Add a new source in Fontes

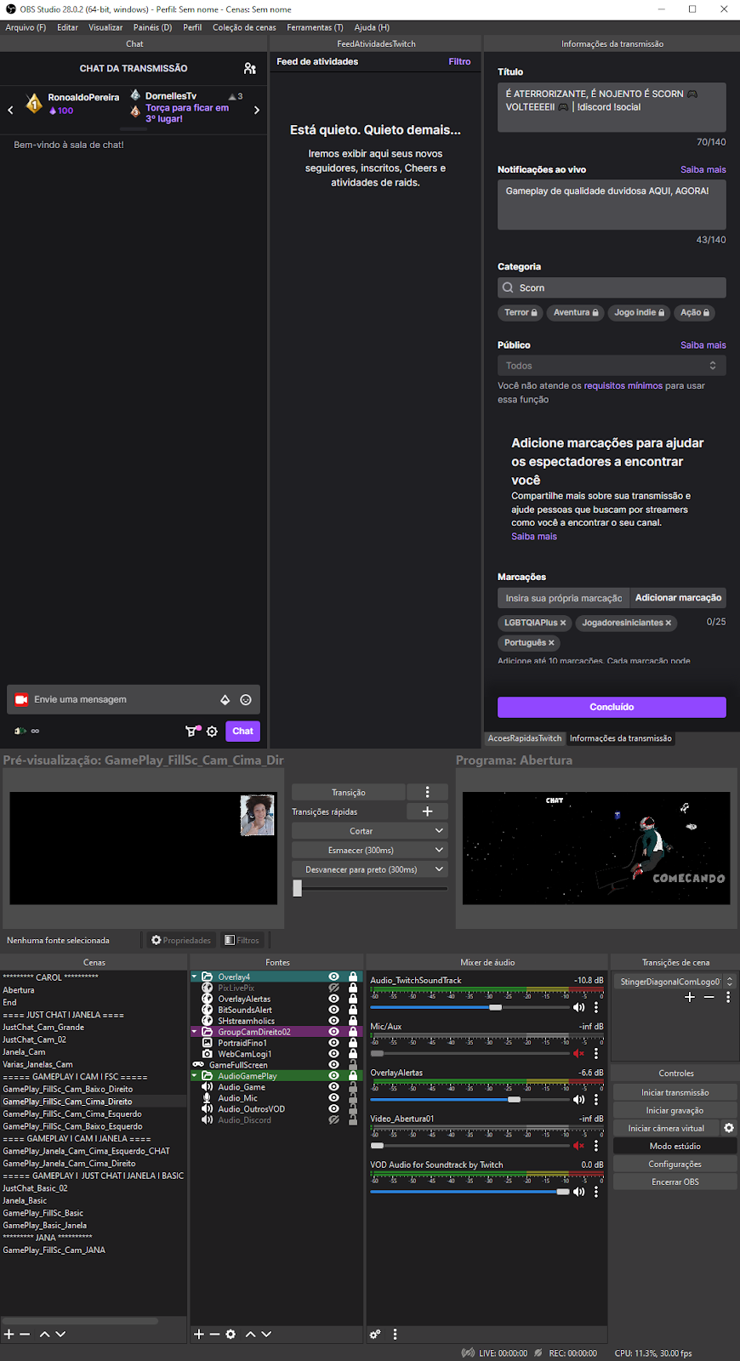199,1335
